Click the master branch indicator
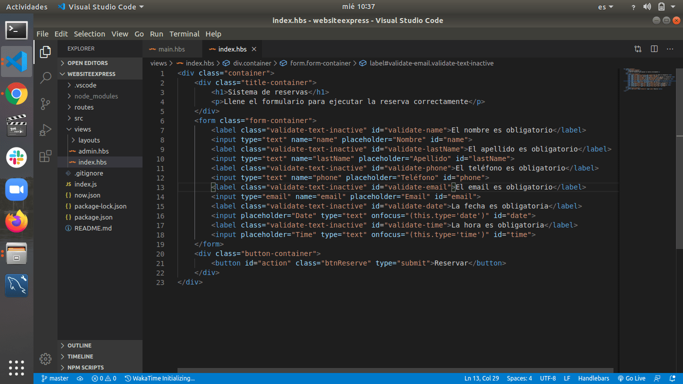The image size is (683, 384). 55,378
